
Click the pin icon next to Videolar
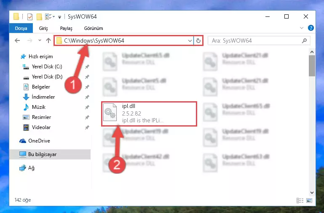click(87, 127)
